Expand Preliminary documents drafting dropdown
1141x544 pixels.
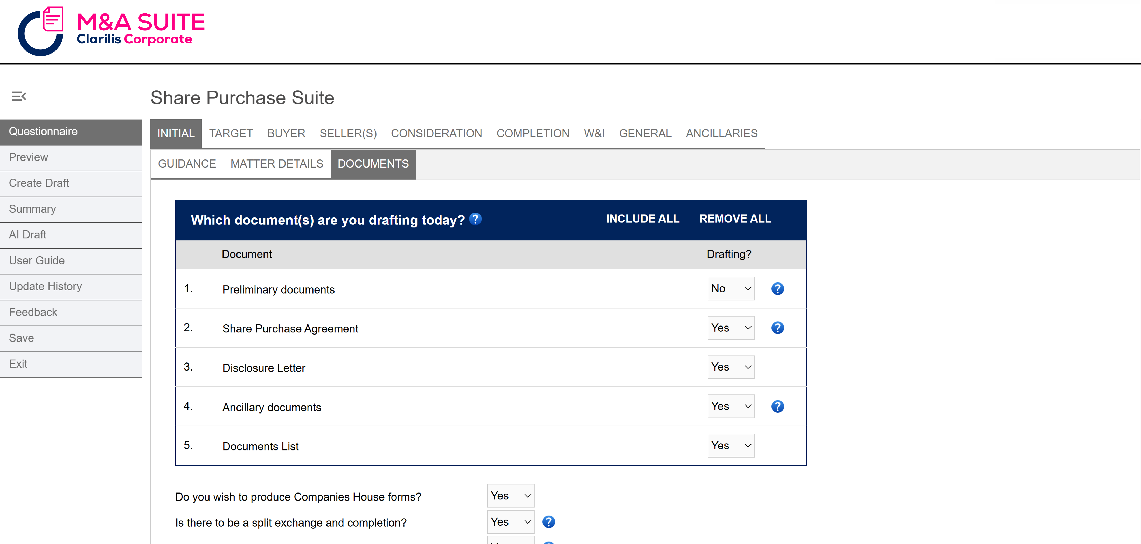click(731, 289)
